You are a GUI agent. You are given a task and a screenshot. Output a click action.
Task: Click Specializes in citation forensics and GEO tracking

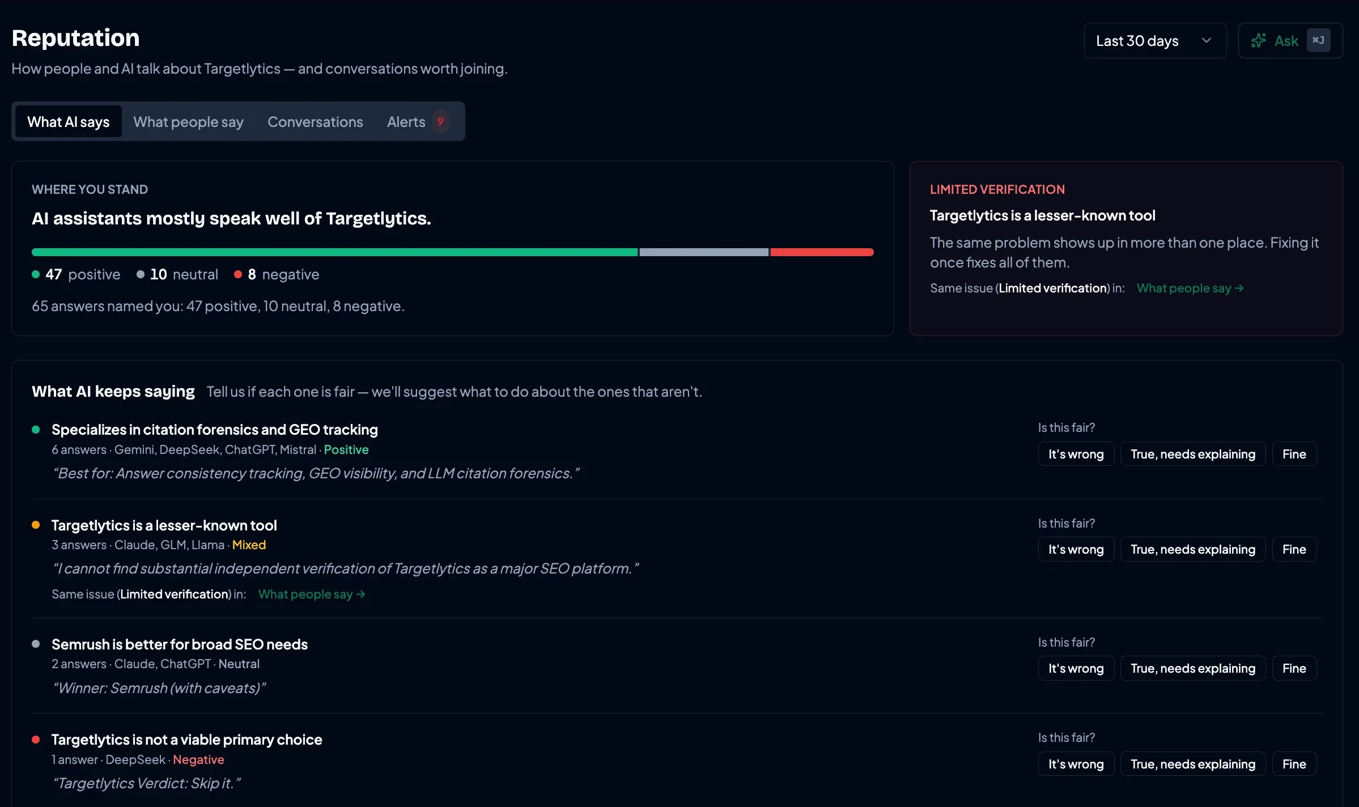215,430
